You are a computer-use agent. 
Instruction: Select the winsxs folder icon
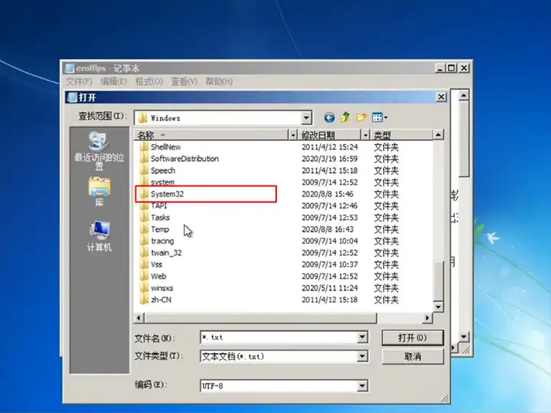(144, 288)
